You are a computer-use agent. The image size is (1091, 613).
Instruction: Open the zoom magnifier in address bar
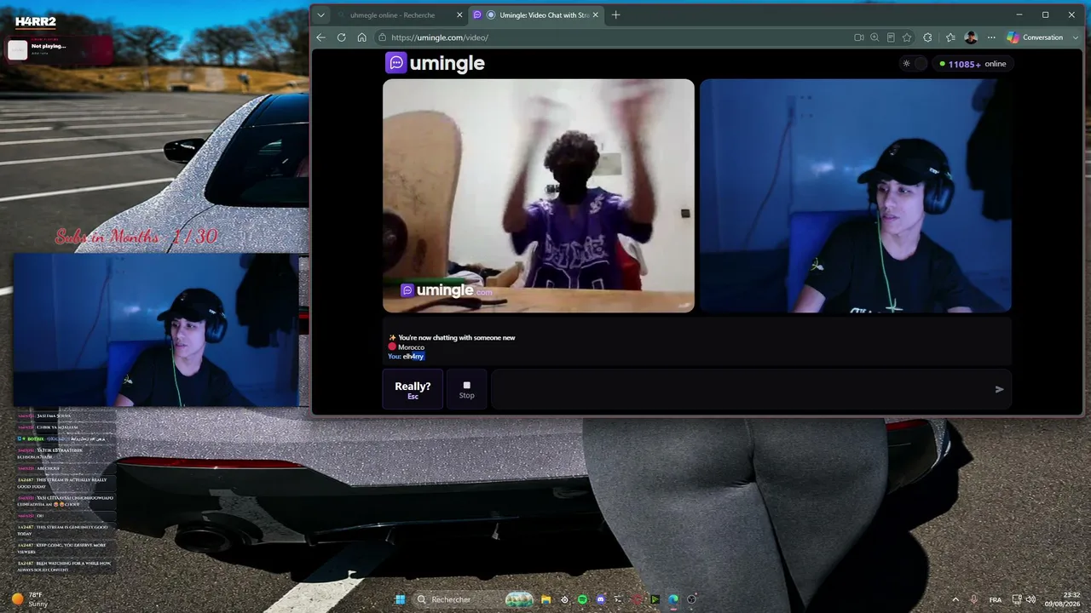click(875, 37)
